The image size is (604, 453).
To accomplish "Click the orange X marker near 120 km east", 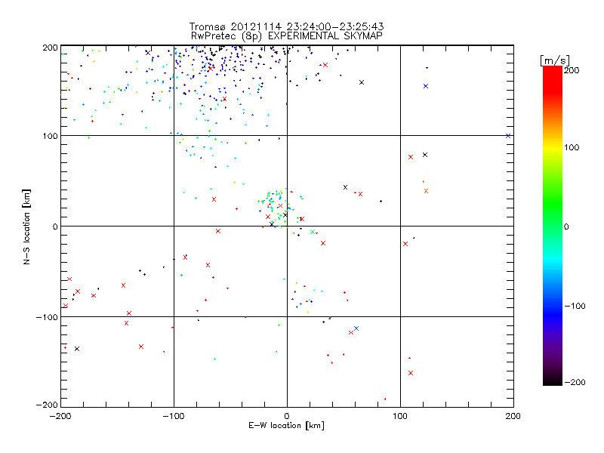I will coord(426,191).
